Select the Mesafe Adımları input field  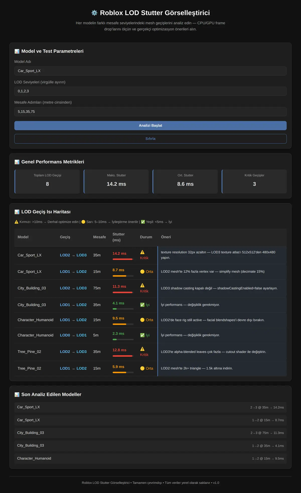point(150,112)
